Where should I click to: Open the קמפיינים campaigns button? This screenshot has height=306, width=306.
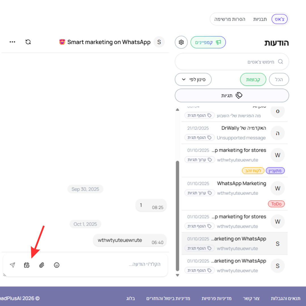(208, 42)
